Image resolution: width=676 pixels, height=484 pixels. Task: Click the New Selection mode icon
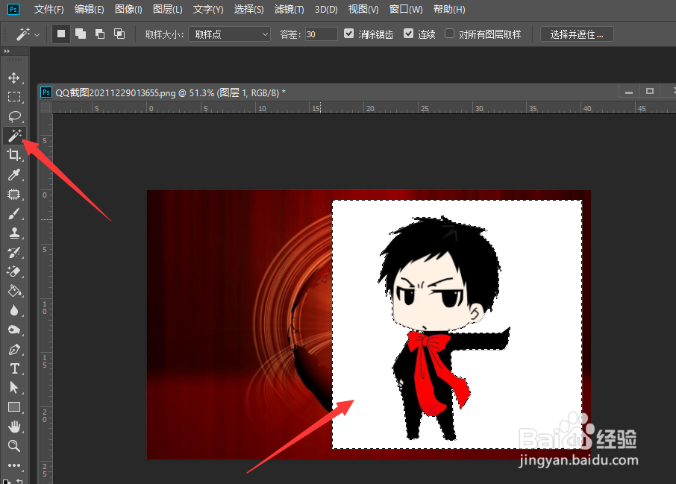(x=61, y=34)
